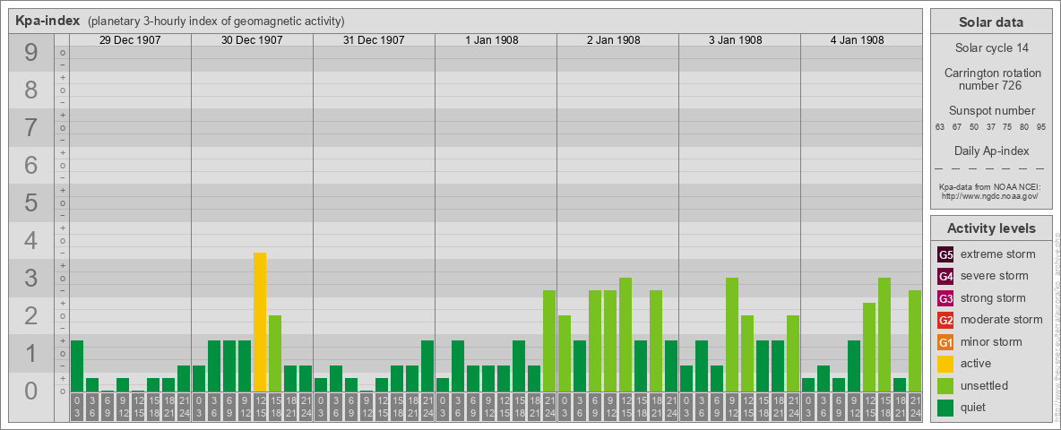Viewport: 1061px width, 430px height.
Task: Click the Kp level 1 axis label
Action: [30, 354]
